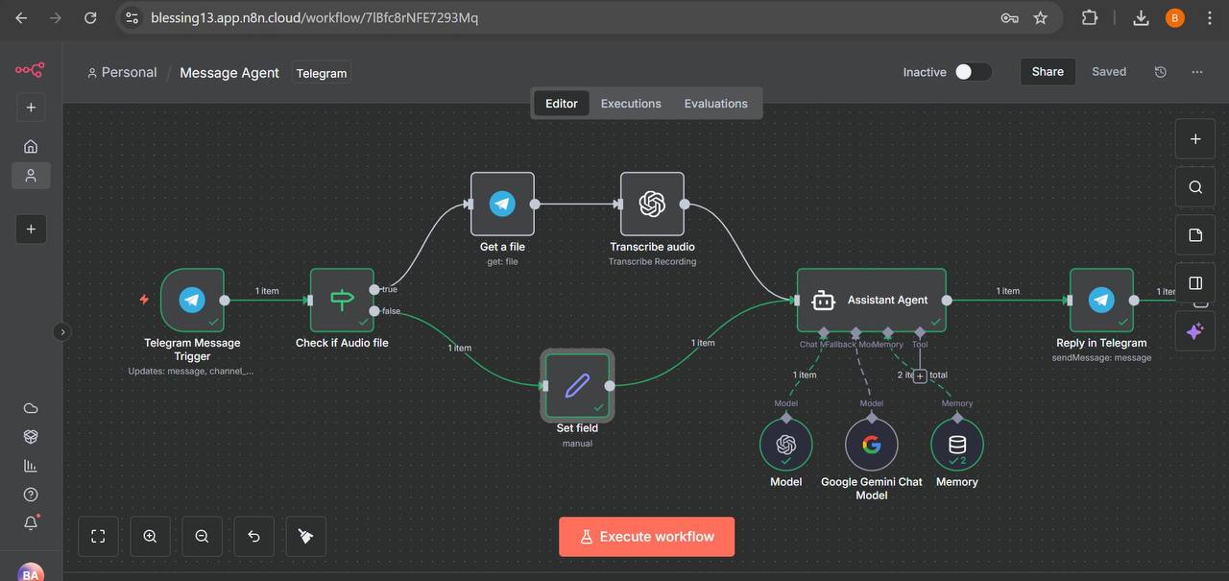Switch to the Executions tab

(x=631, y=104)
